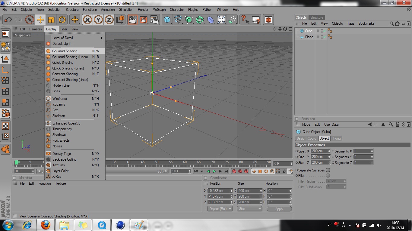Toggle the Y axis lock
Screen dimensions: 412x231
(98, 20)
